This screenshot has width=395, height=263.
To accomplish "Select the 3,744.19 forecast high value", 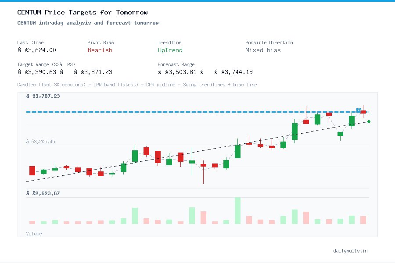I will [x=233, y=72].
